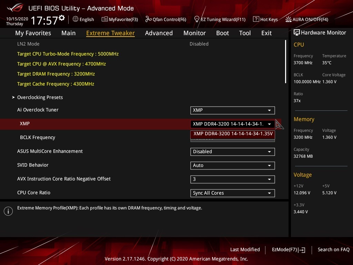
Task: Open the XMP profile dropdown
Action: pyautogui.click(x=233, y=124)
